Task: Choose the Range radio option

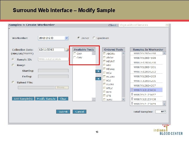Action: pos(13,65)
